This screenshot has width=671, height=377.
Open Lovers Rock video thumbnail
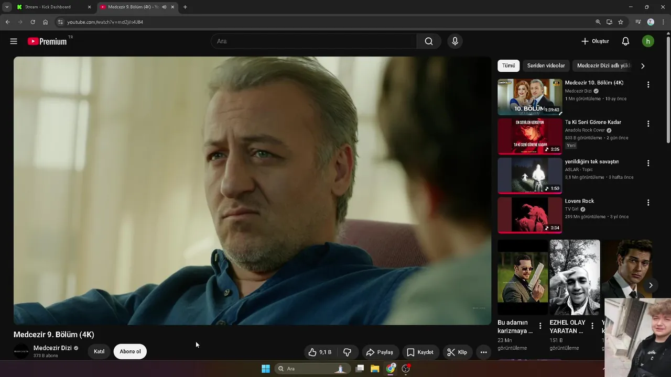coord(529,215)
